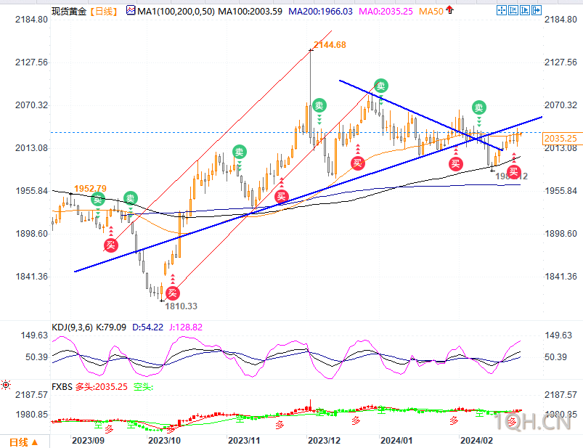Click the 1810.33 low price label
The width and height of the screenshot is (583, 448).
pyautogui.click(x=181, y=306)
